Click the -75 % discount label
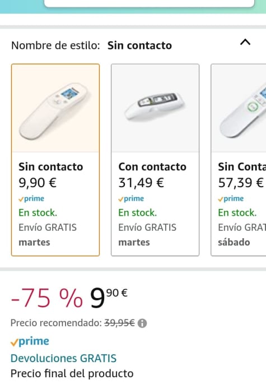This screenshot has height=385, width=266. pos(46,298)
